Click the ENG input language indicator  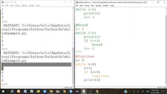[148, 91]
